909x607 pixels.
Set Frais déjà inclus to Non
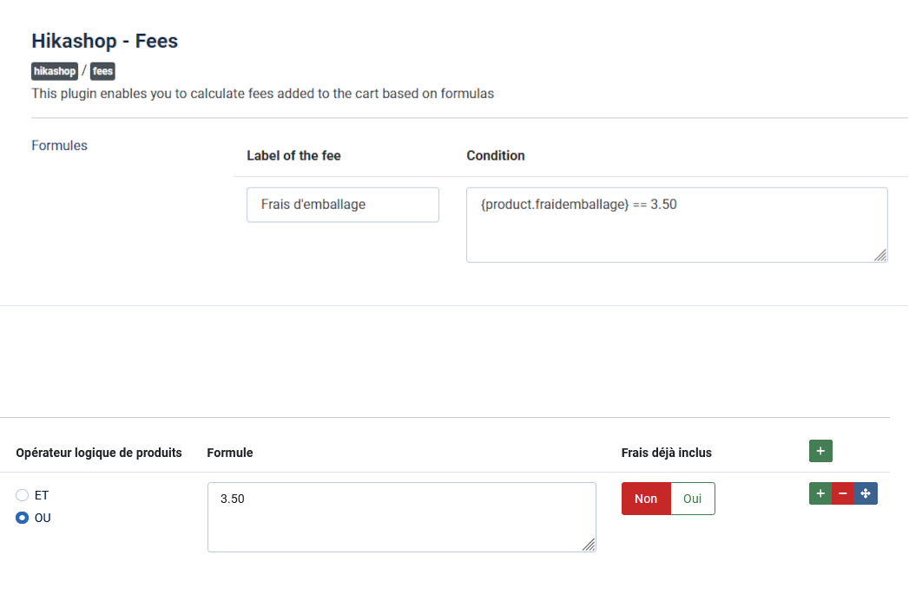coord(646,499)
